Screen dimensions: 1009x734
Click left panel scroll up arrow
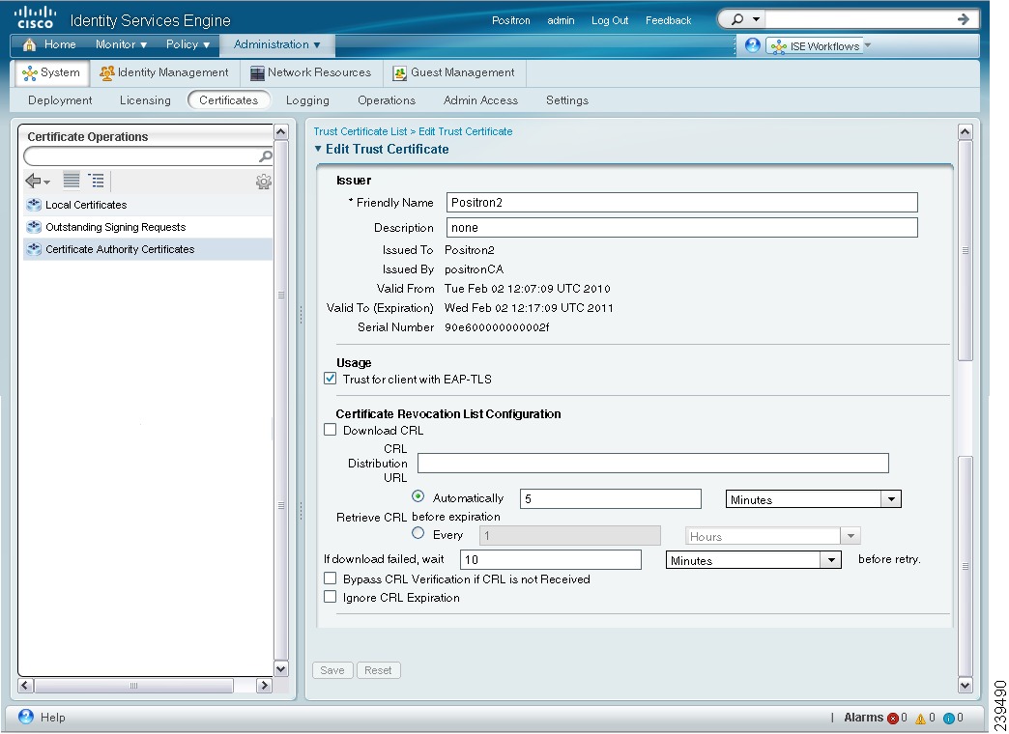[x=281, y=132]
